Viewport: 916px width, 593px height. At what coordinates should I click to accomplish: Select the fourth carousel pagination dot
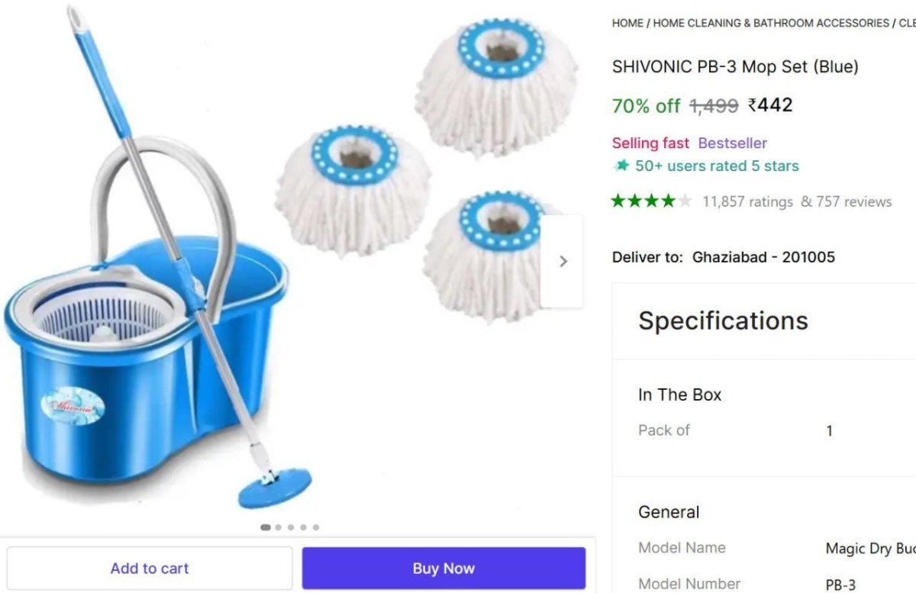coord(303,527)
